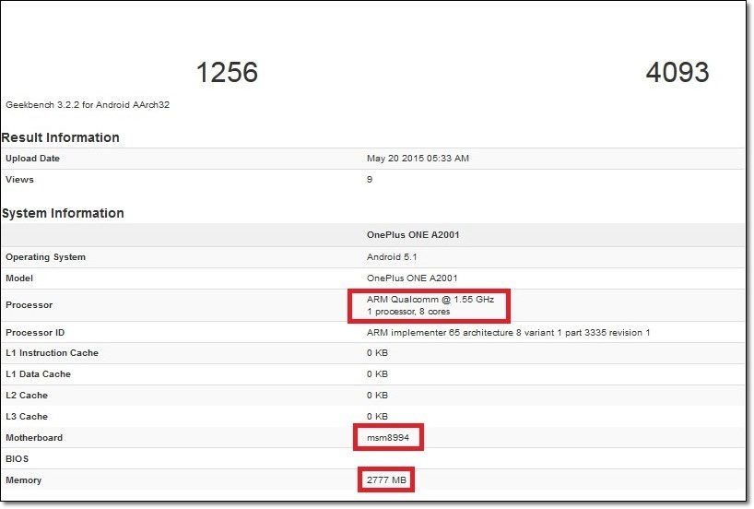Click the Views value 9
This screenshot has width=754, height=509.
click(370, 180)
